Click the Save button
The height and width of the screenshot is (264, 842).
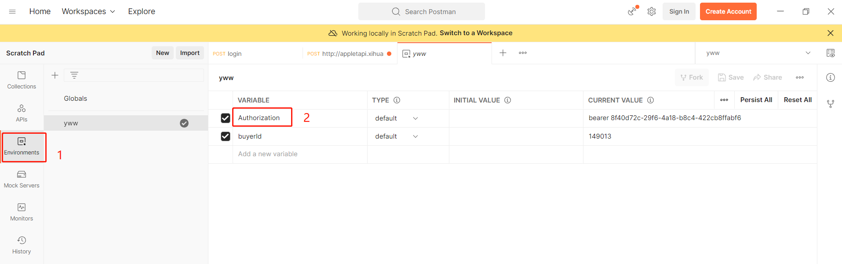pos(731,77)
